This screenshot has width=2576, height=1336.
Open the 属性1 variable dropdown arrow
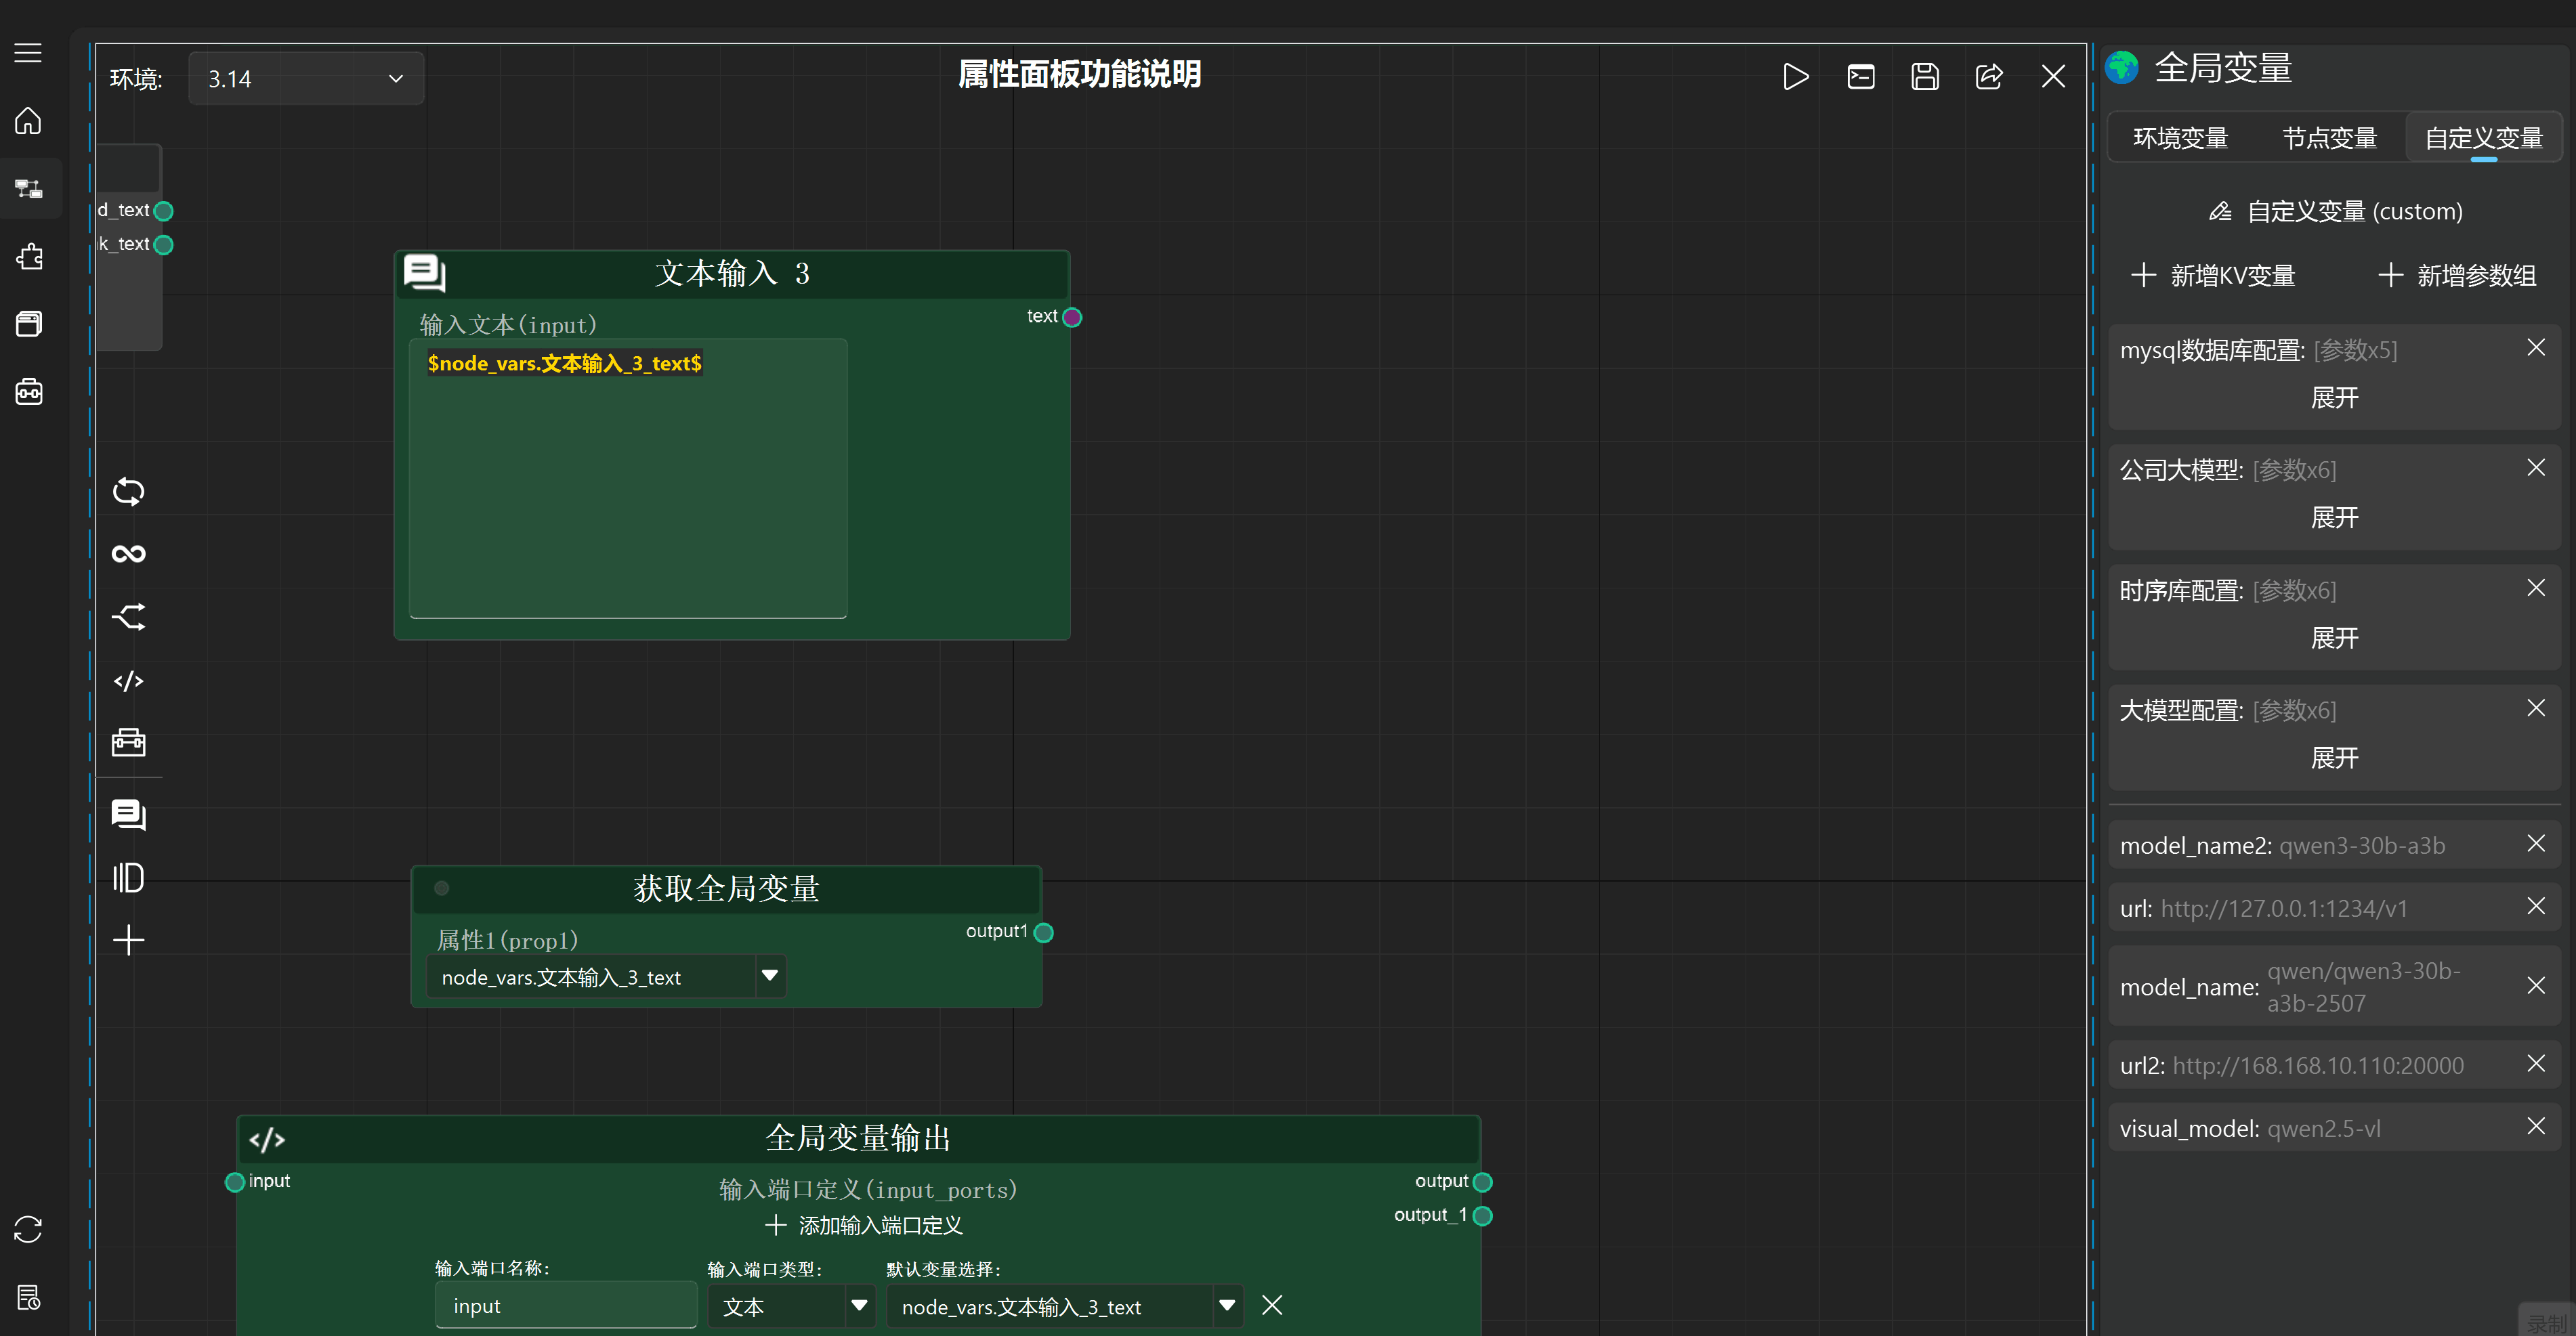[769, 976]
